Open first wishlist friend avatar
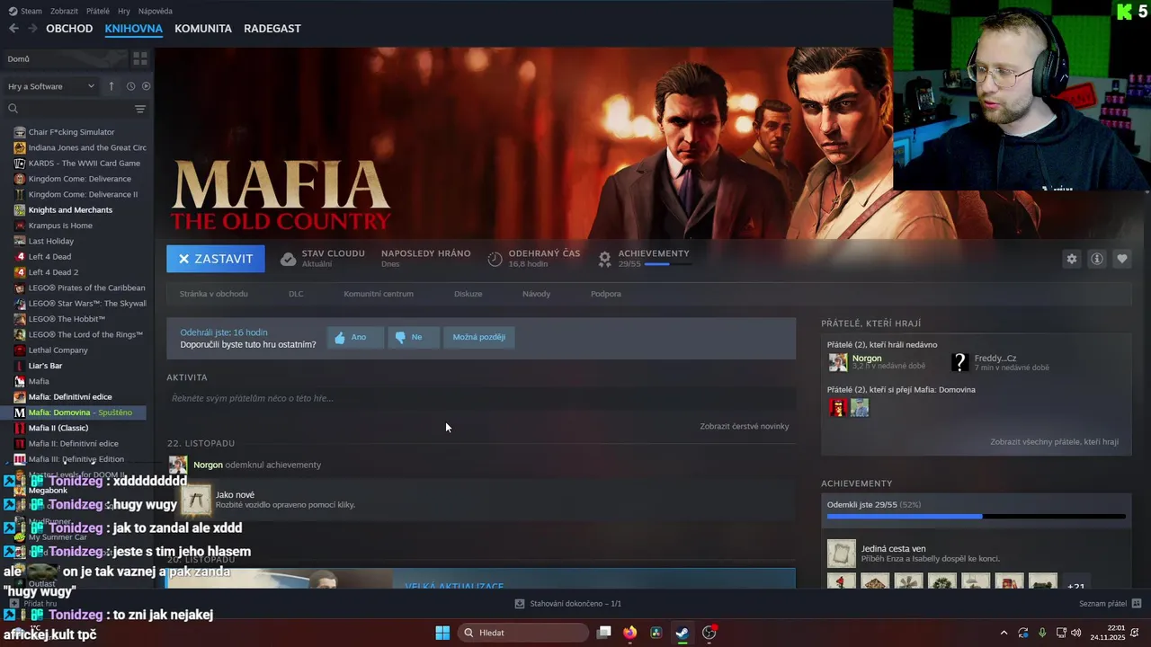This screenshot has height=647, width=1151. [x=838, y=408]
